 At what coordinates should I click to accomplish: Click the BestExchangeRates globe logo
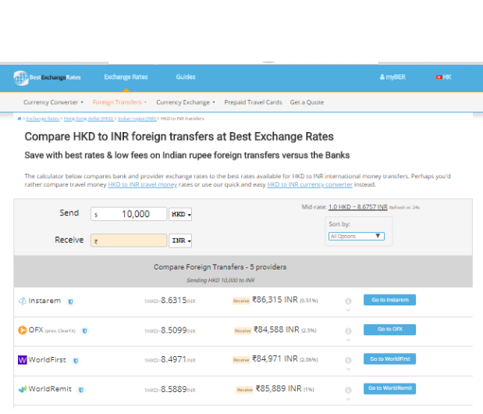[20, 77]
